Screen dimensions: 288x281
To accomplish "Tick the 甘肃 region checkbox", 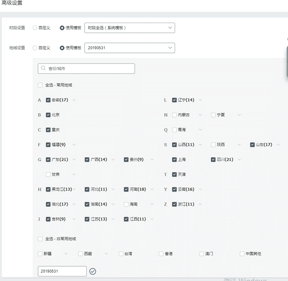I will [48, 174].
